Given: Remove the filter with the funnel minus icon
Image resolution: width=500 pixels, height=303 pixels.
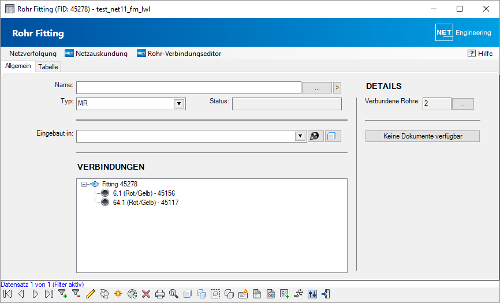Looking at the screenshot, I should pos(76,294).
